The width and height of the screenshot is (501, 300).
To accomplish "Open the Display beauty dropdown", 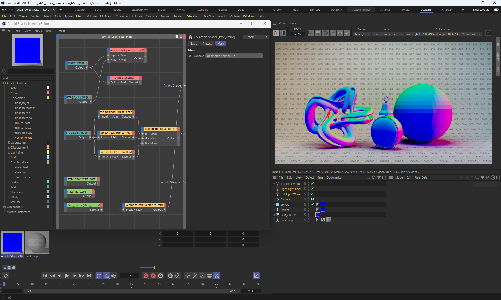I will coord(362,34).
